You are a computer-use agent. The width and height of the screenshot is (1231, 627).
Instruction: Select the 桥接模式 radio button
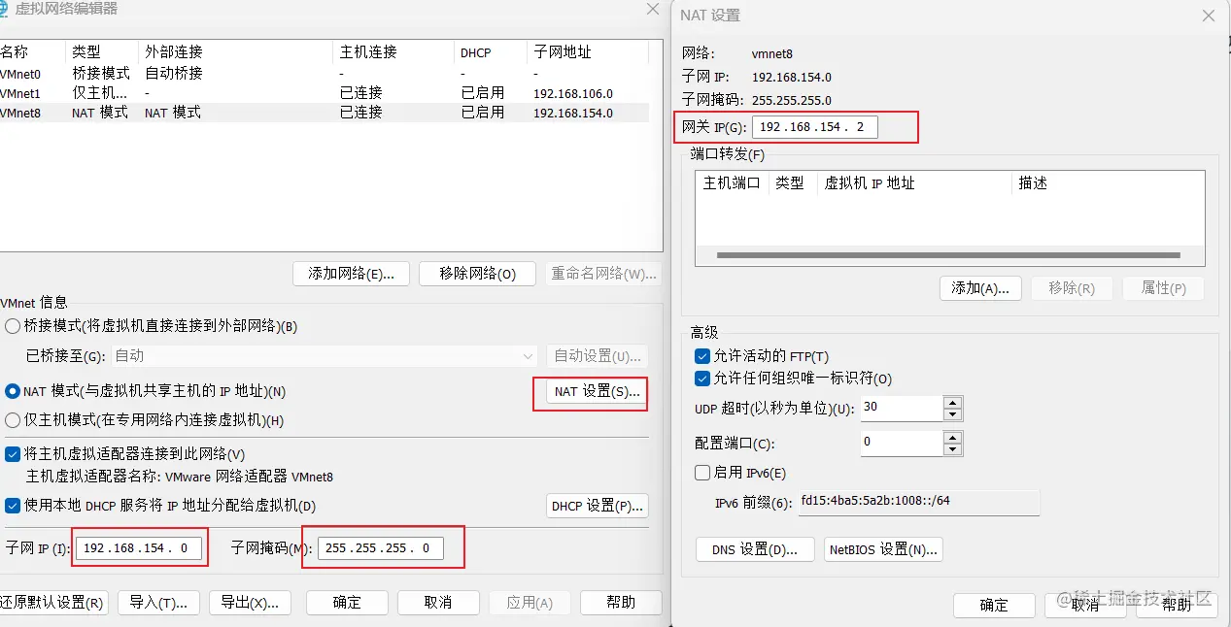[x=13, y=326]
